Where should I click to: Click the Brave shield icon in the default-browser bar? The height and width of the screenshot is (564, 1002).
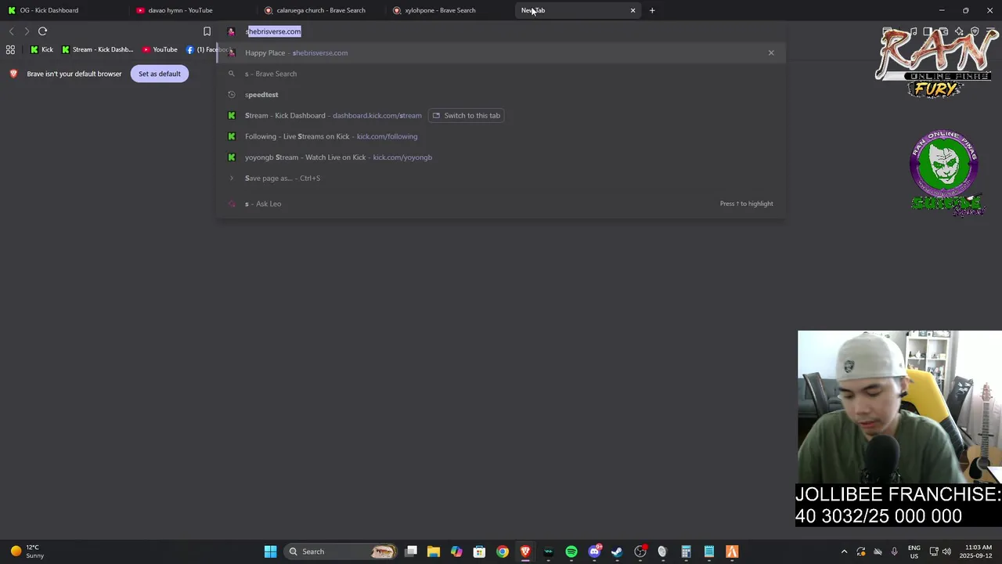click(x=13, y=74)
